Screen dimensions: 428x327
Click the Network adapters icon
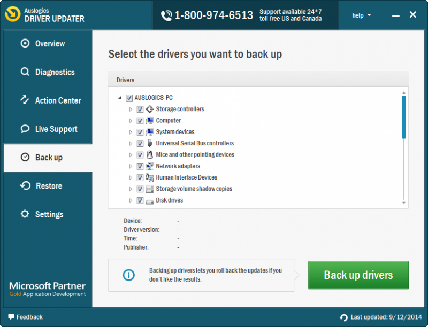150,166
